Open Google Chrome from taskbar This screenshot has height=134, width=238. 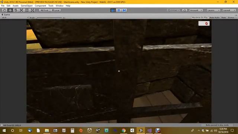point(123,131)
